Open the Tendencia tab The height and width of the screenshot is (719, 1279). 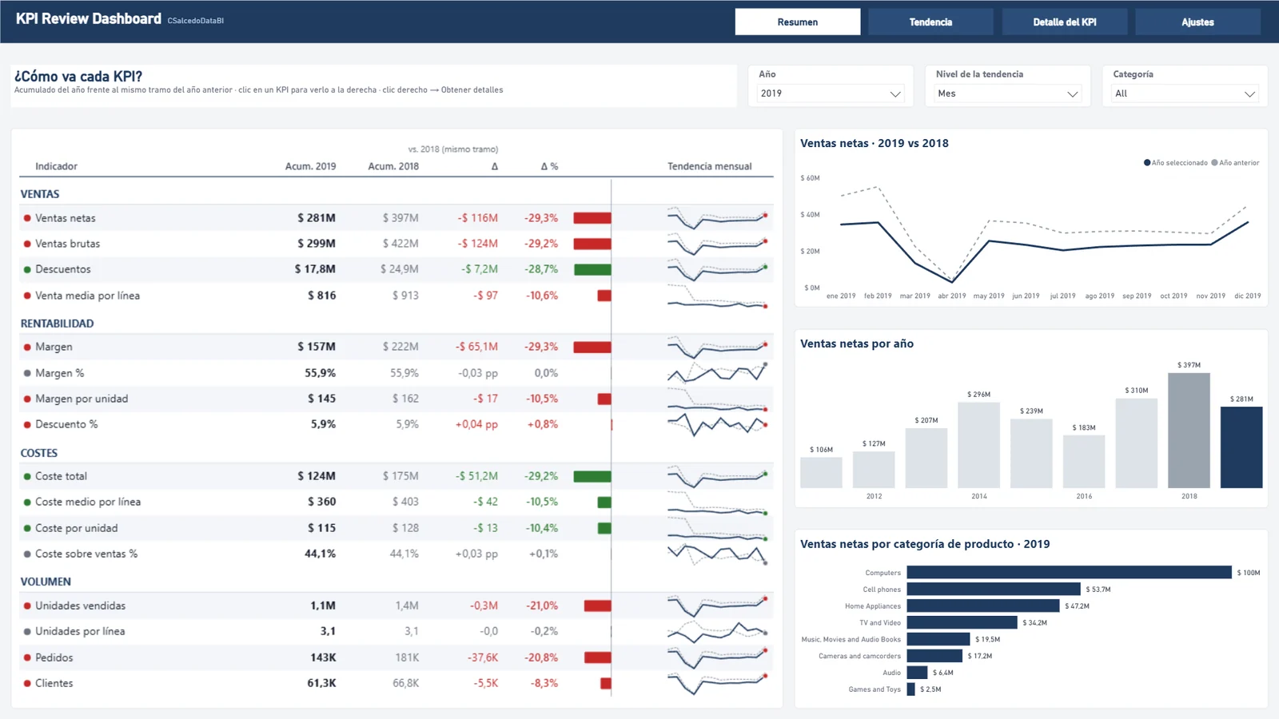click(x=930, y=22)
